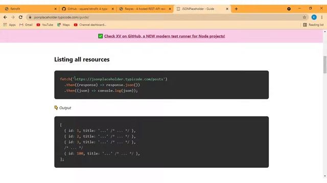This screenshot has width=327, height=183.
Task: Click the green checkmark icon in the banner
Action: tap(100, 36)
